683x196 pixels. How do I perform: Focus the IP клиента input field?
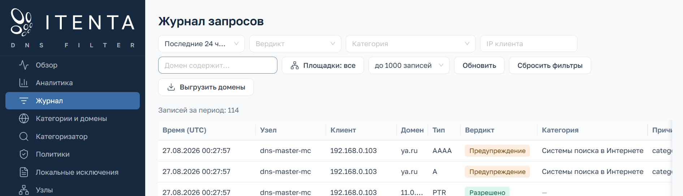pyautogui.click(x=529, y=44)
